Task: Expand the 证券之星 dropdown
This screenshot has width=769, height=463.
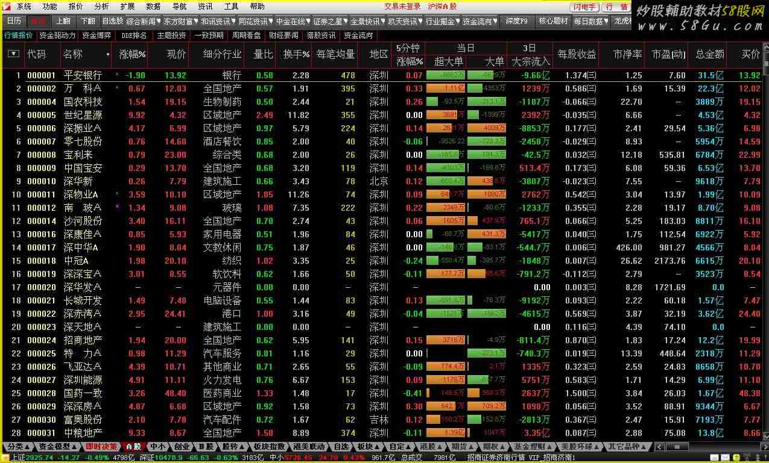Action: click(x=331, y=21)
